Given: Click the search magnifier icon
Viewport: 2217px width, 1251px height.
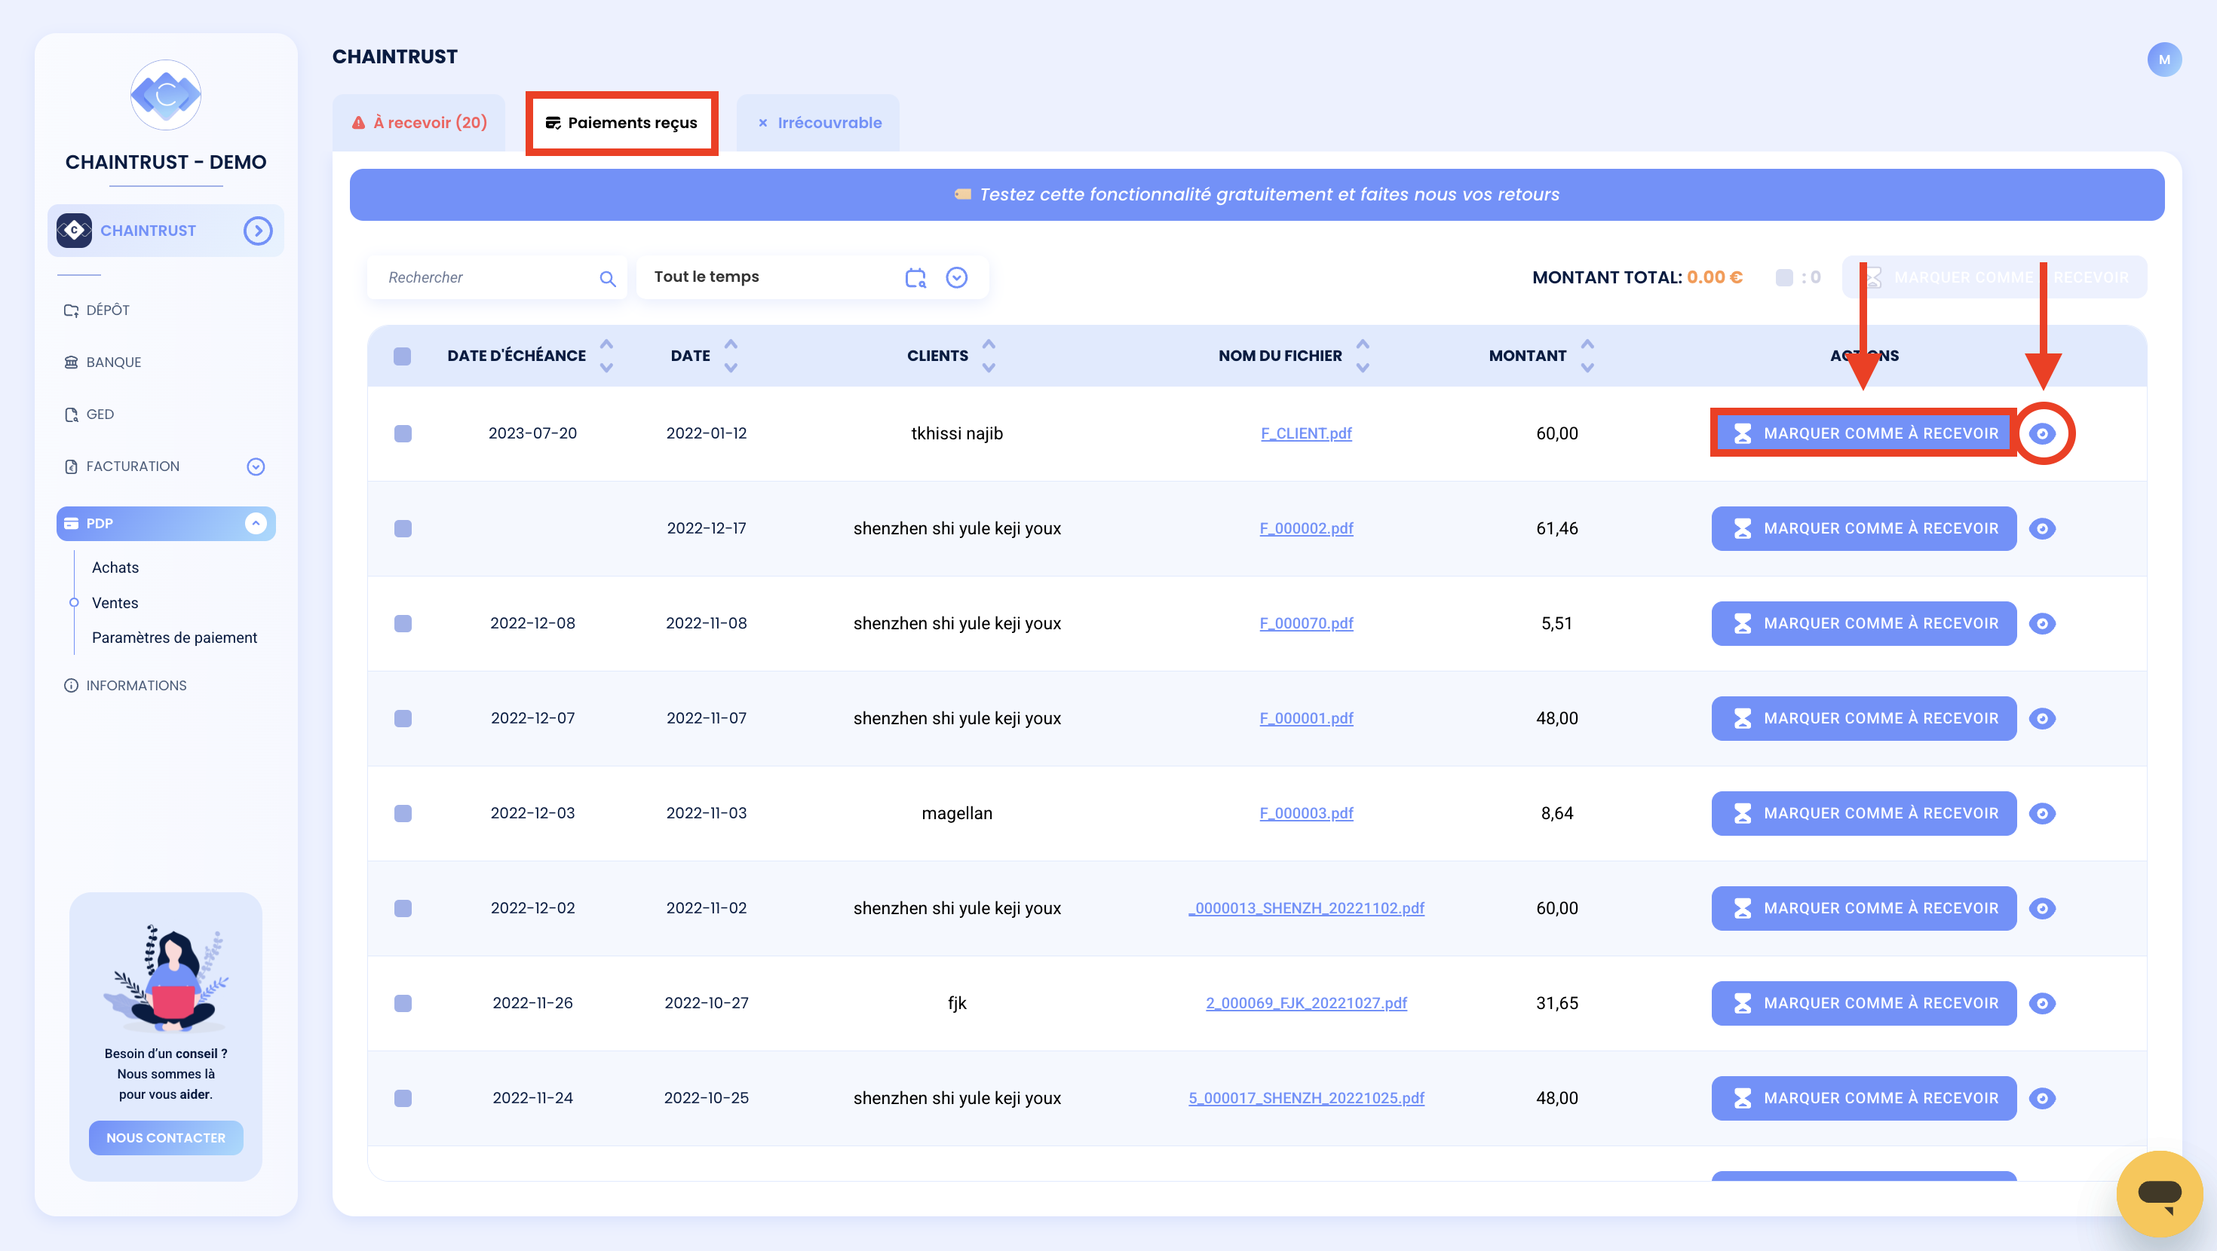Looking at the screenshot, I should pyautogui.click(x=608, y=278).
